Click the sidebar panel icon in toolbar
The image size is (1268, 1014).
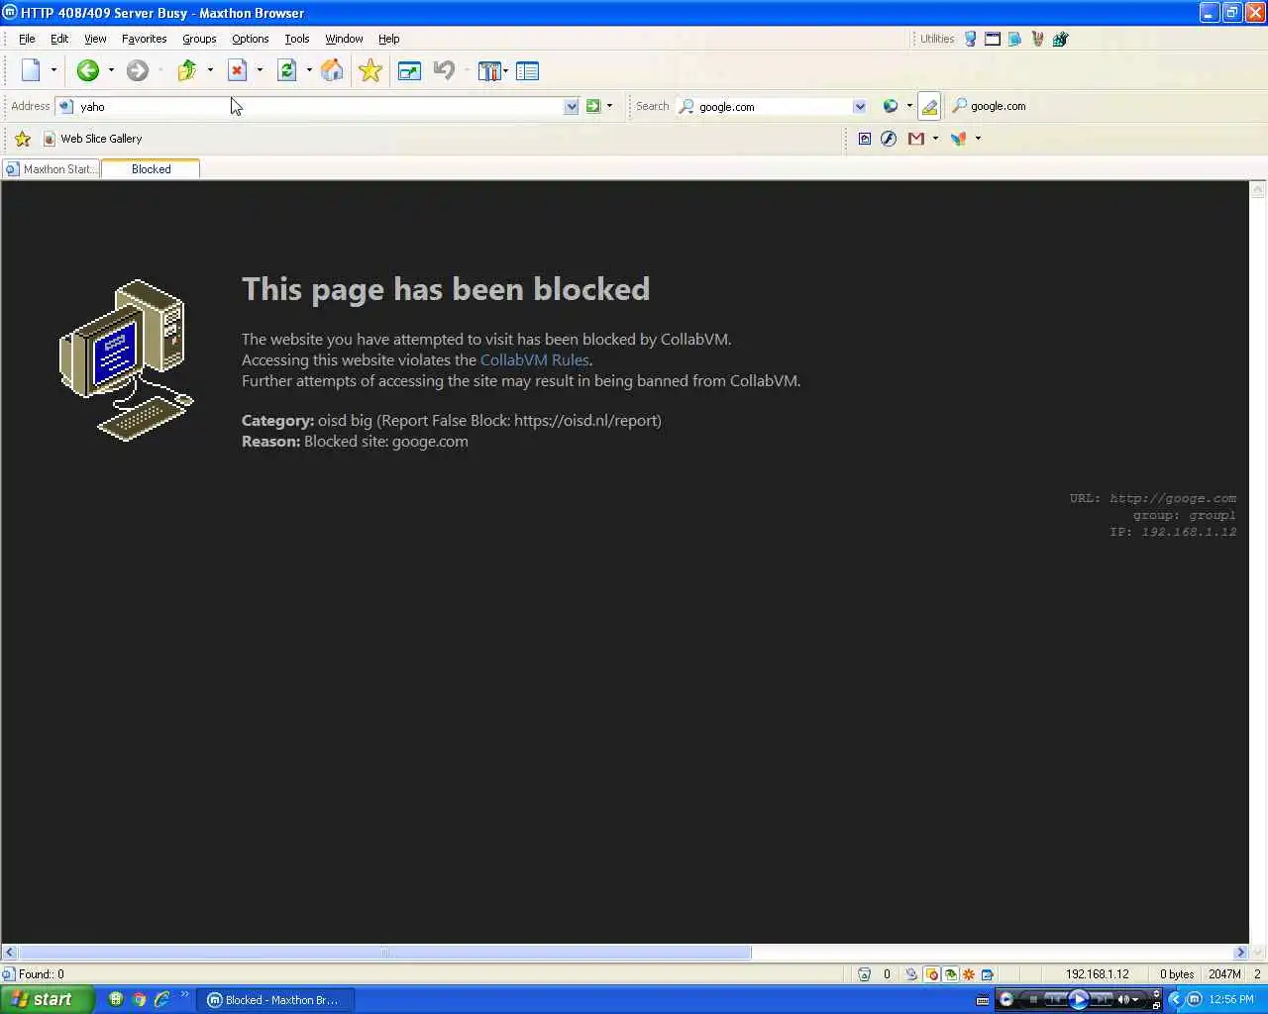[x=528, y=70]
